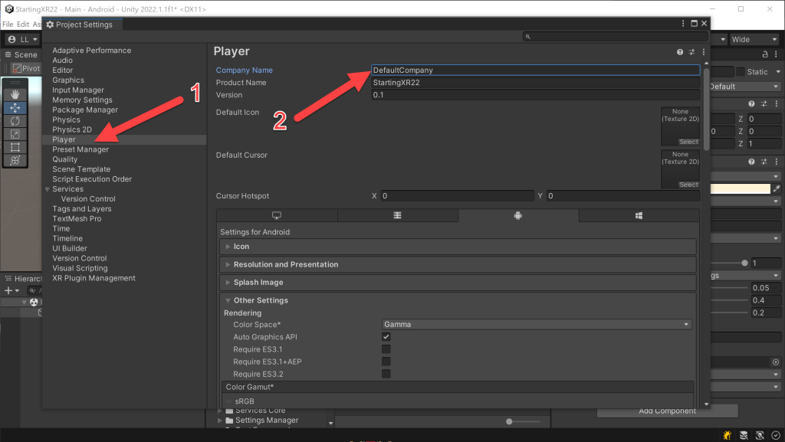Image resolution: width=785 pixels, height=442 pixels.
Task: Toggle the Auto Graphics API checkbox
Action: (x=386, y=337)
